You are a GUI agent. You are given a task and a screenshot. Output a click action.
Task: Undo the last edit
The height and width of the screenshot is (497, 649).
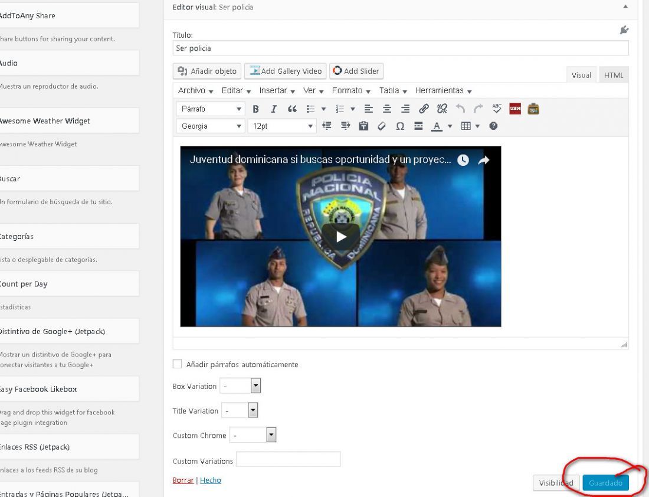pos(460,109)
